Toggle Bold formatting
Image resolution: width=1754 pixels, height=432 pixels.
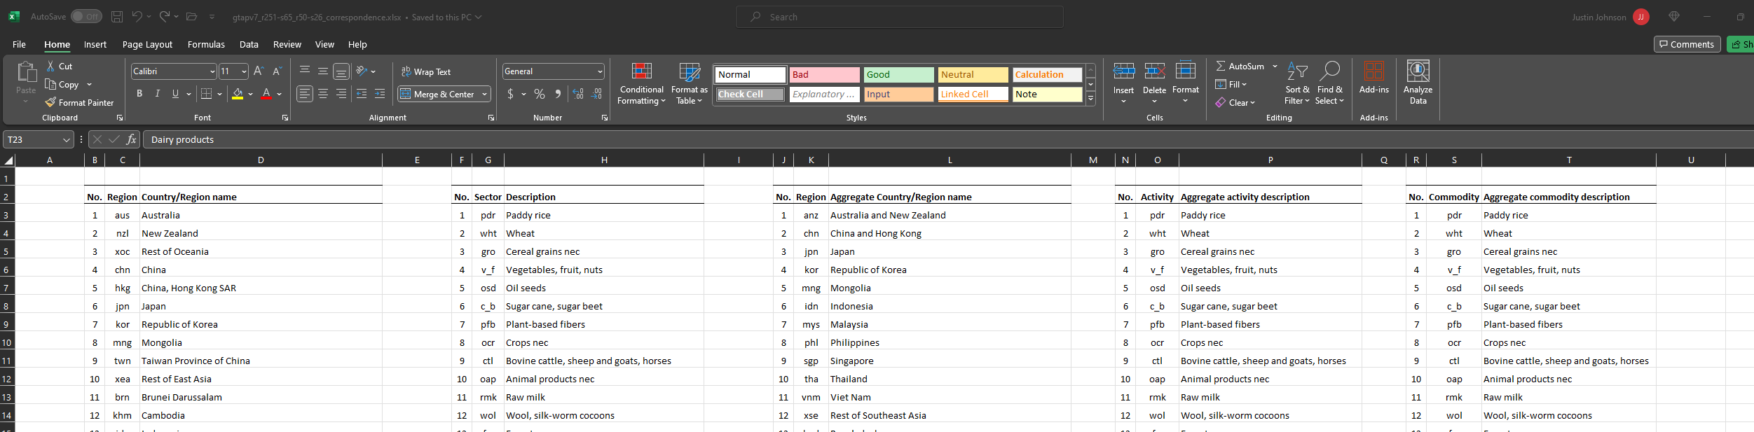point(139,94)
